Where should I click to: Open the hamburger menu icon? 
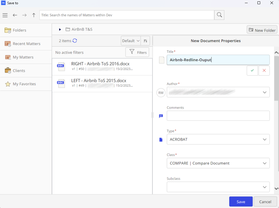(5, 15)
